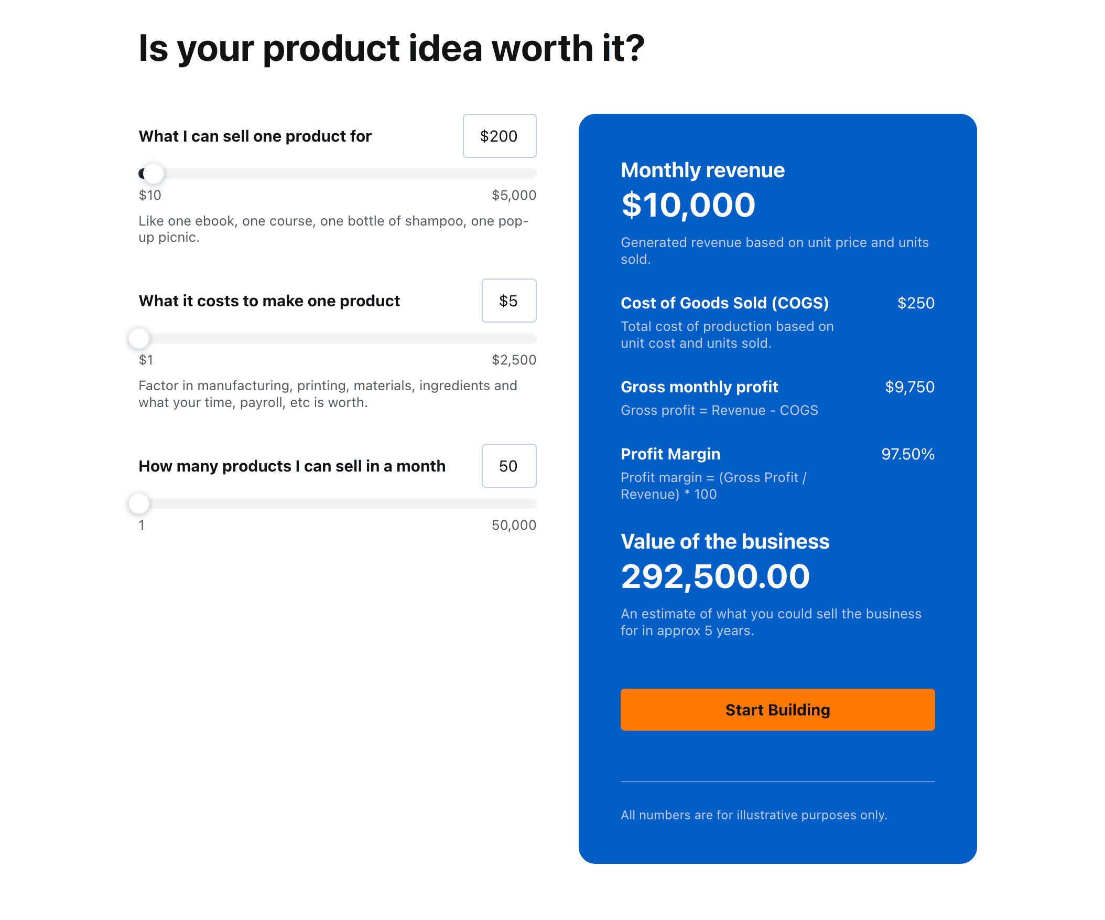
Task: Click the $10 minimum price label
Action: pos(150,195)
